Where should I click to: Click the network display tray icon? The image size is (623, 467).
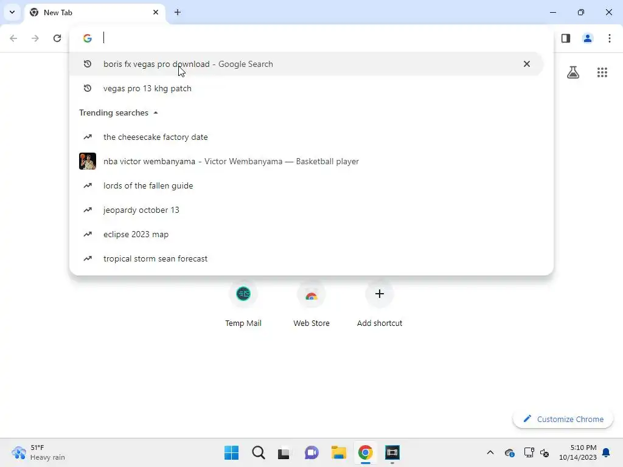tap(529, 452)
